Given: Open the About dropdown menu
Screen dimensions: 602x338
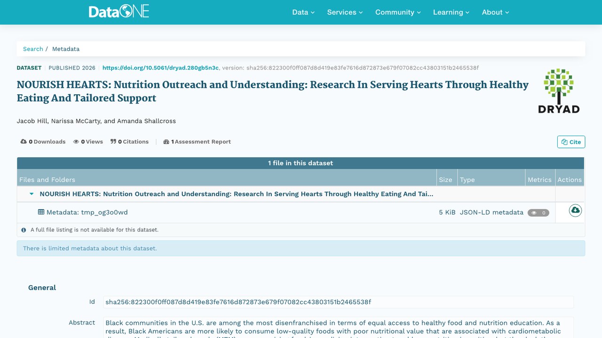Looking at the screenshot, I should pyautogui.click(x=495, y=12).
